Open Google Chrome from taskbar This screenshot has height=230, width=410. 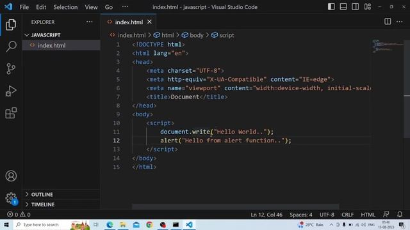click(x=149, y=225)
